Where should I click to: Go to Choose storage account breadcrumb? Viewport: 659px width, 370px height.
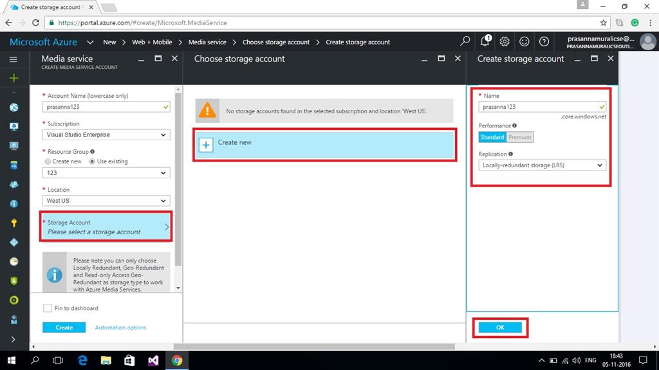point(276,42)
